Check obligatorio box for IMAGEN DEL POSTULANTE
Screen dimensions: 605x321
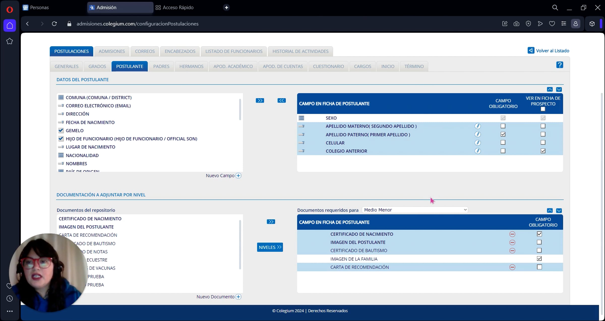[539, 242]
